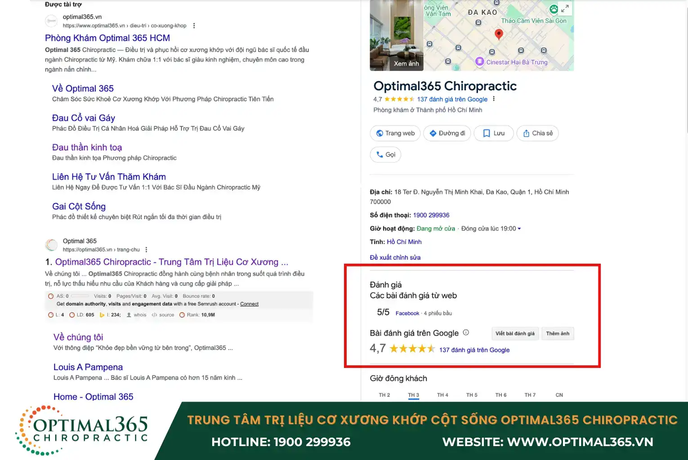Click the Semrush source code icon
Image resolution: width=688 pixels, height=460 pixels.
point(155,314)
